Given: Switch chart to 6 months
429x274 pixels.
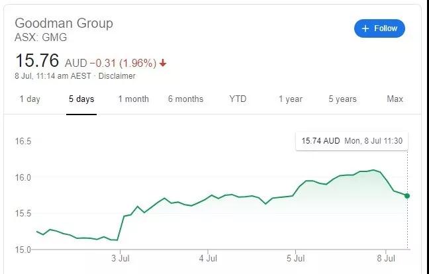Looking at the screenshot, I should [x=185, y=99].
